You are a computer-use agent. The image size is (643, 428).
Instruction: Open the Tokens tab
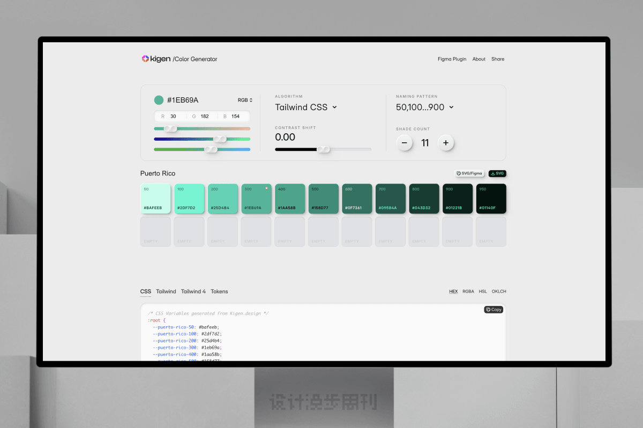click(219, 292)
